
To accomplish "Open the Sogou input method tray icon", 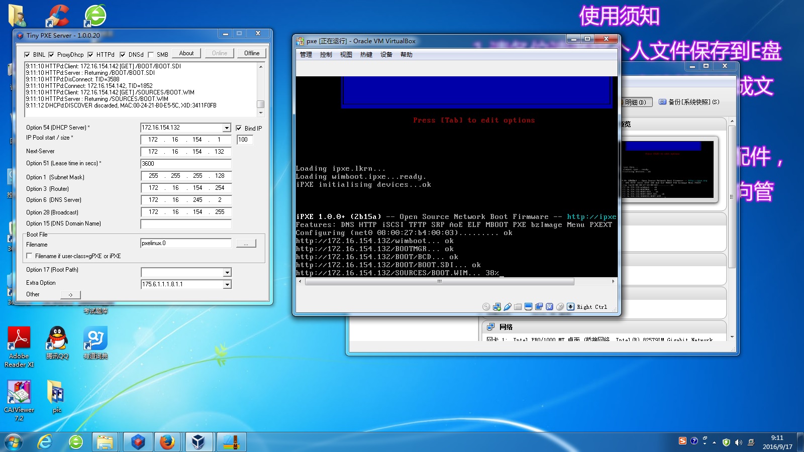I will click(x=682, y=441).
